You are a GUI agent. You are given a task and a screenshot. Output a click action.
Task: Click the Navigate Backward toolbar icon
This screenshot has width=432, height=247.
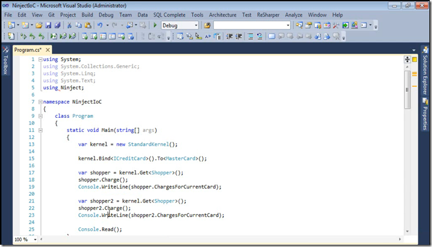tap(129, 25)
